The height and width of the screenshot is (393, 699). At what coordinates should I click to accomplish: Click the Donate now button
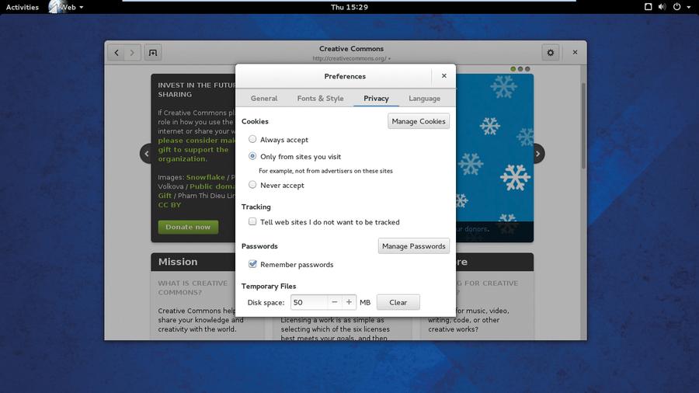pyautogui.click(x=188, y=227)
